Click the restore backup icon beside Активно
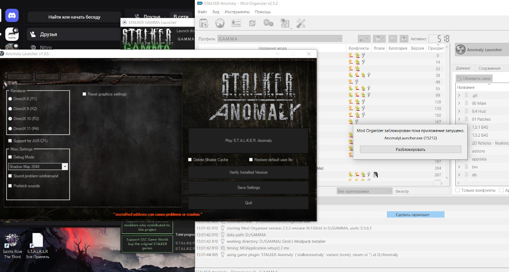 point(392,39)
